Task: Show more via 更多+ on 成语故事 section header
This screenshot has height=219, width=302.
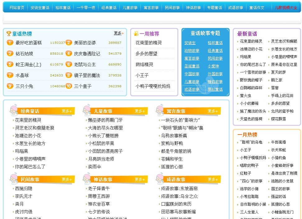Action: (x=213, y=180)
